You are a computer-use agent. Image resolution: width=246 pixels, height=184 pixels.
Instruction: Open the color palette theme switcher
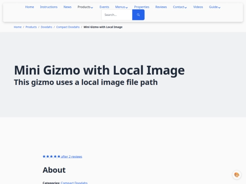click(x=236, y=174)
